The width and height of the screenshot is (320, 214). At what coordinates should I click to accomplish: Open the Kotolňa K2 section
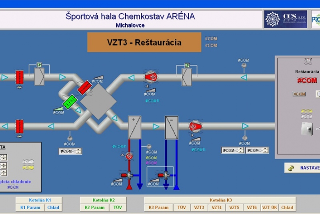[103, 200]
